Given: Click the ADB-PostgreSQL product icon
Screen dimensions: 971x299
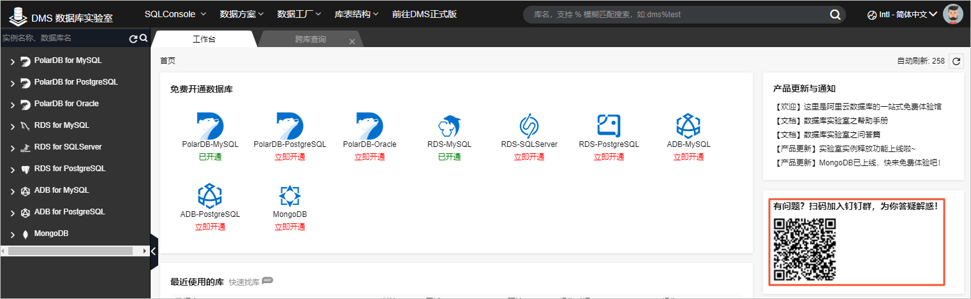Looking at the screenshot, I should pos(210,196).
